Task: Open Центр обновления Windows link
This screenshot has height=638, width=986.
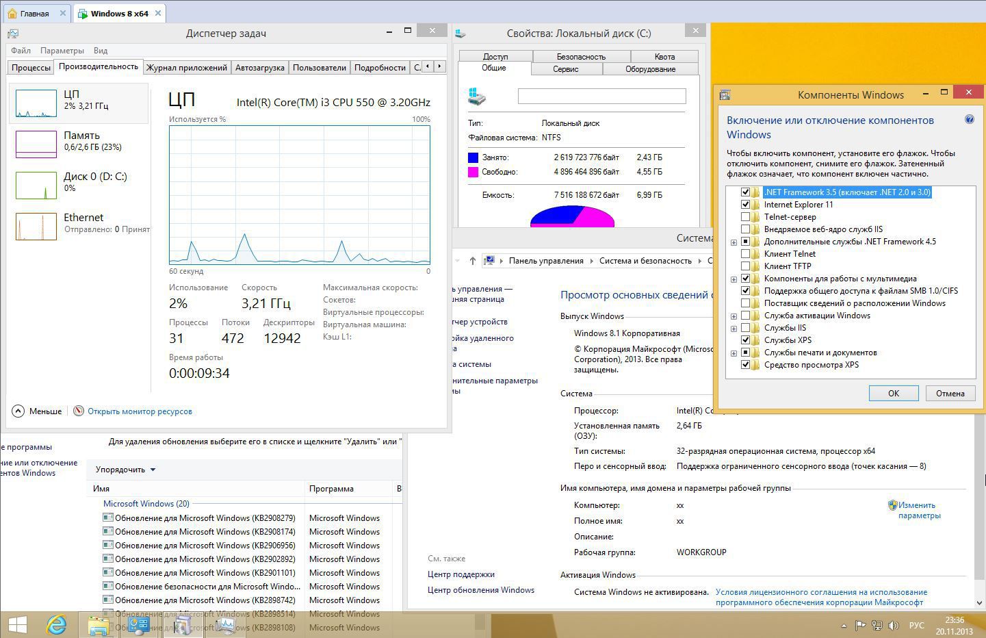Action: point(481,590)
